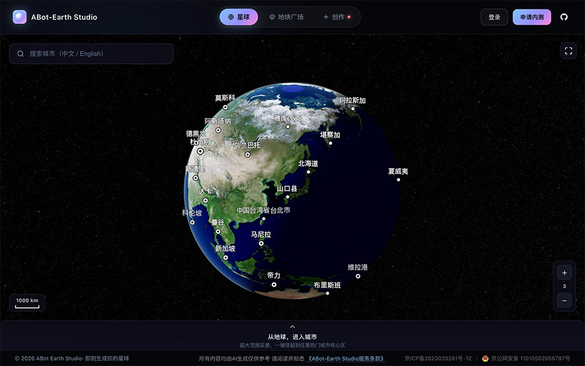Screen dimensions: 585x366
Task: Select the 达卡 city marker
Action: 205,200
